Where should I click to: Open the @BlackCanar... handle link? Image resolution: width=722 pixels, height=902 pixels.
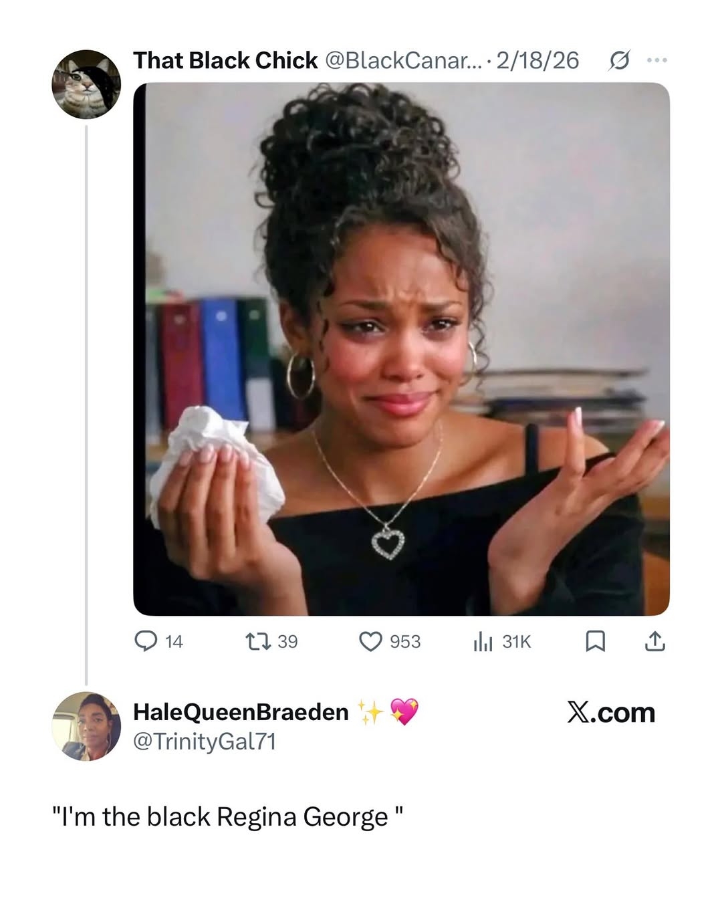point(404,60)
